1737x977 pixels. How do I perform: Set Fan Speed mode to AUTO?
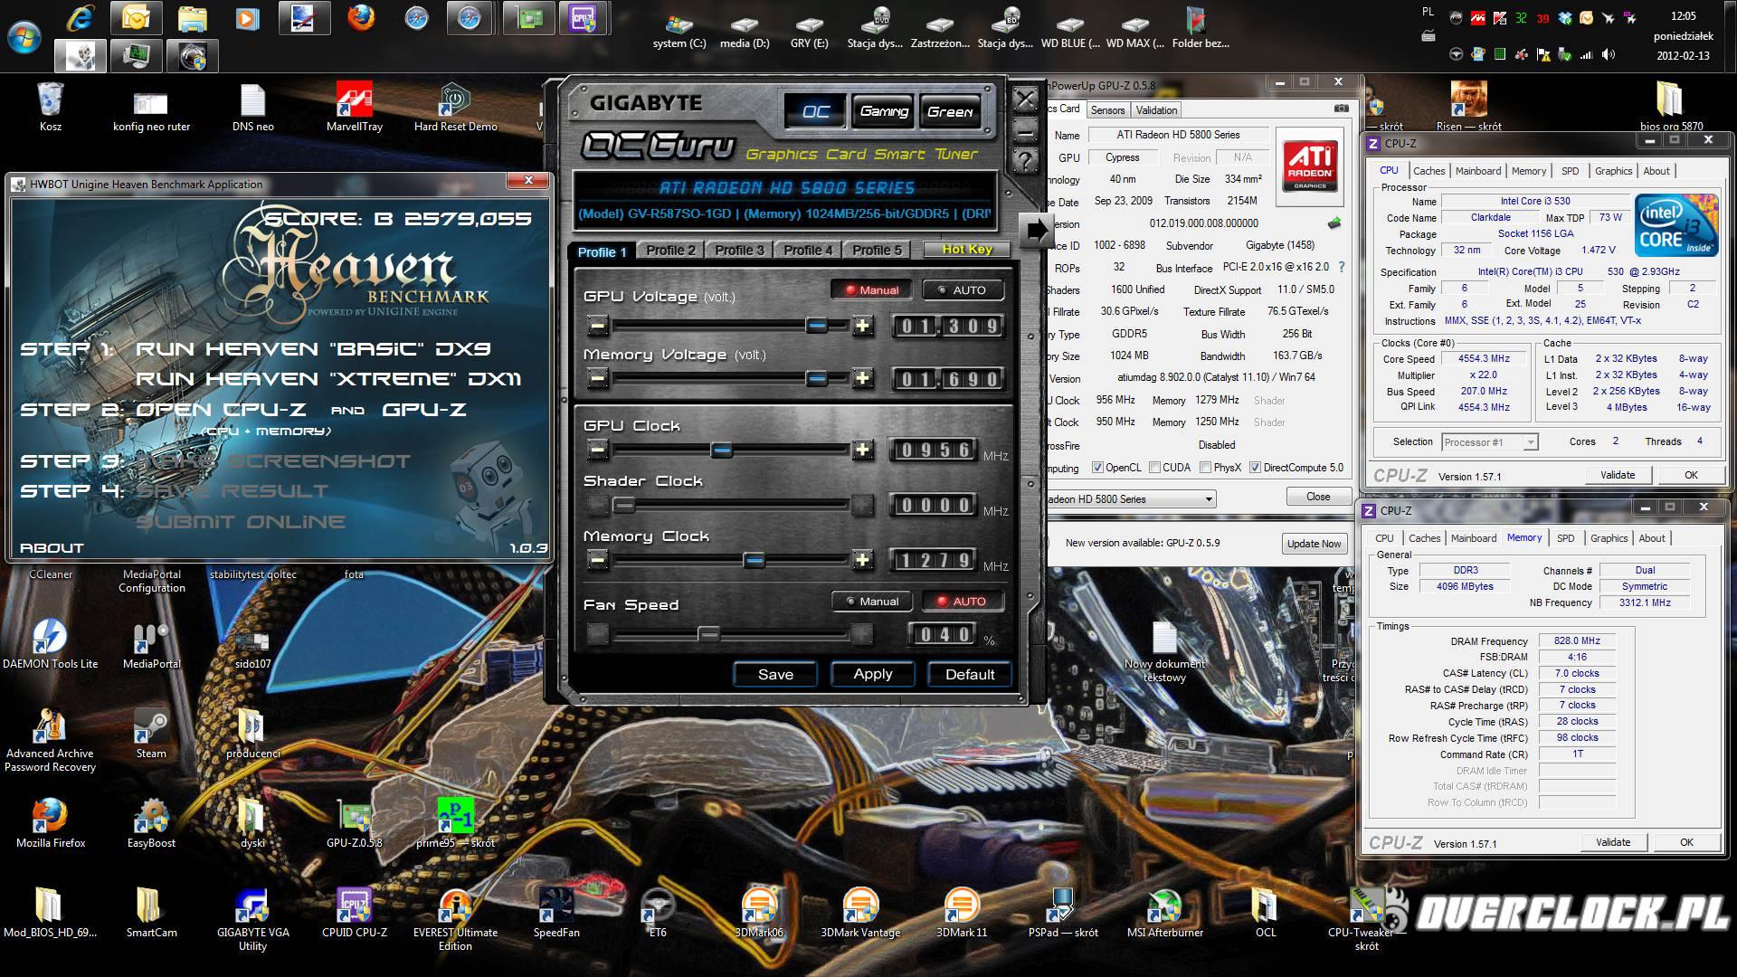(963, 601)
